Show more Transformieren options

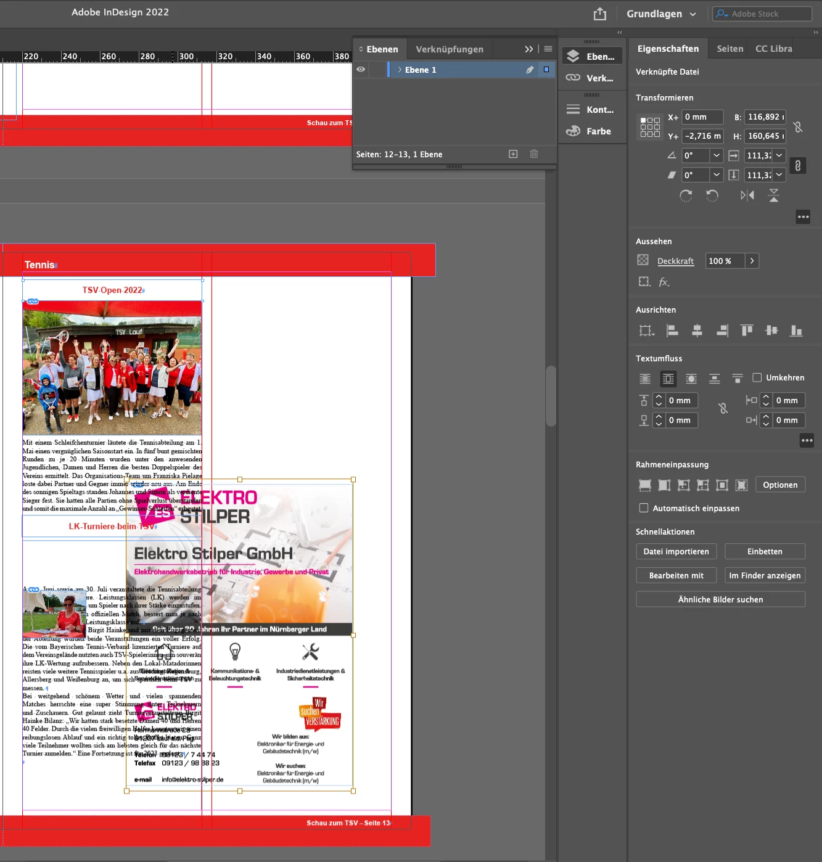(803, 217)
